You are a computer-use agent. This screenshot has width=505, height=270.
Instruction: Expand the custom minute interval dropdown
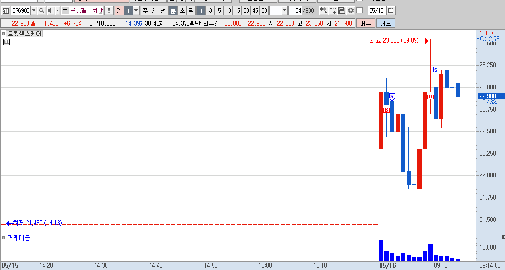(284, 10)
